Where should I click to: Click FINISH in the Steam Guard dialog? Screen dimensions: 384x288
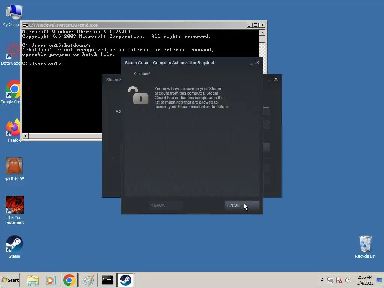(241, 205)
